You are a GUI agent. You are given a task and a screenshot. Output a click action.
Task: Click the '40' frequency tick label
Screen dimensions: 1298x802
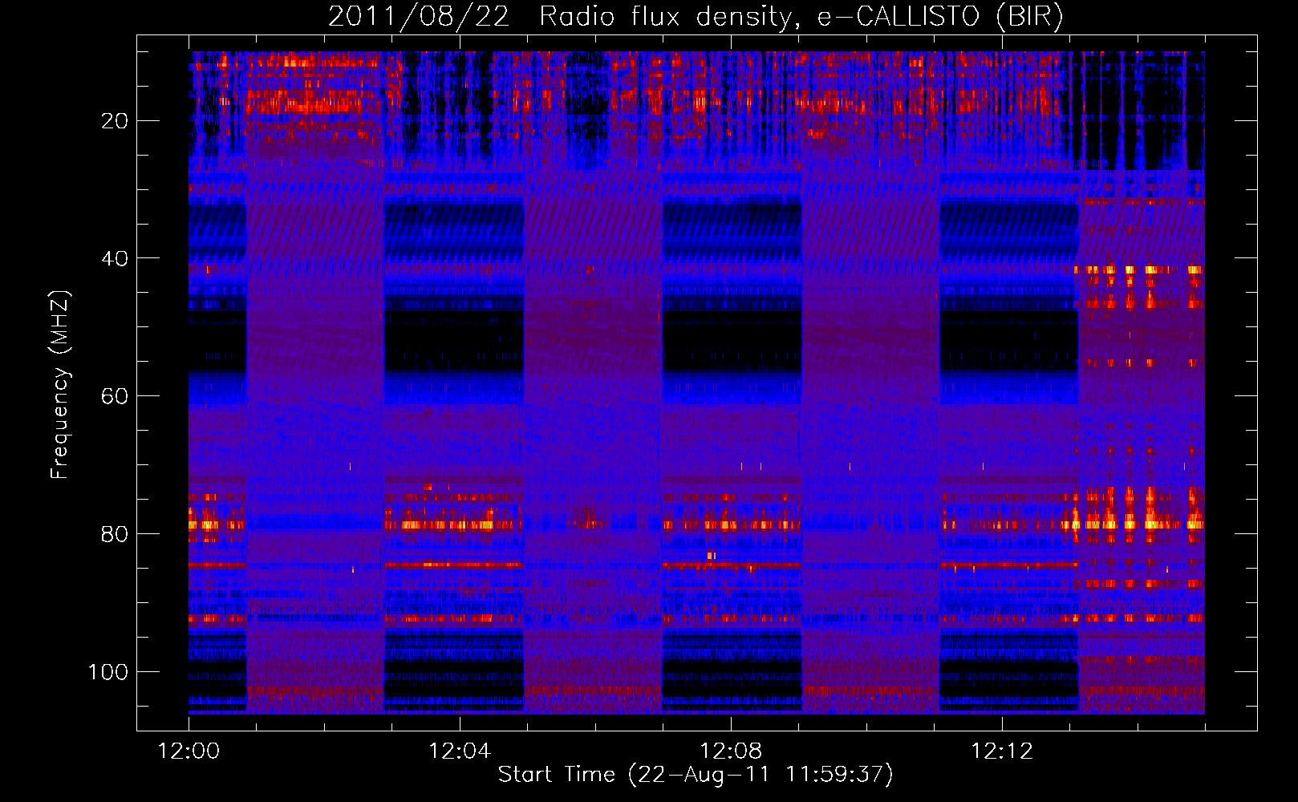coord(115,259)
